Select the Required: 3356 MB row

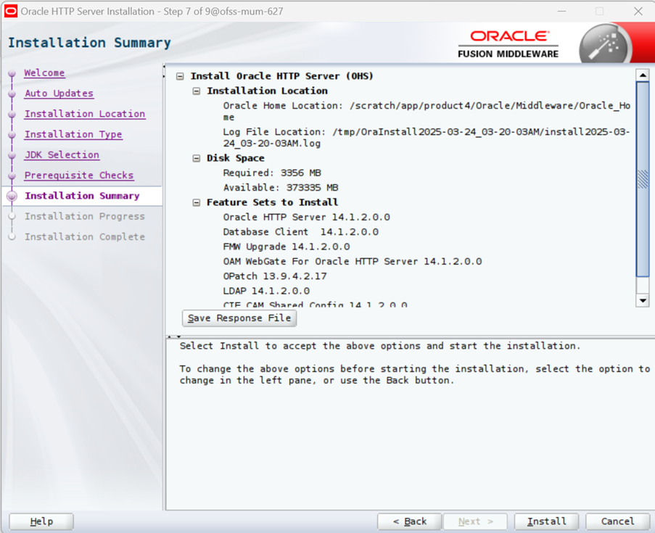pos(272,173)
